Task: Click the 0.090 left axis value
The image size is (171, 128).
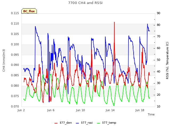Action: pyautogui.click(x=15, y=65)
